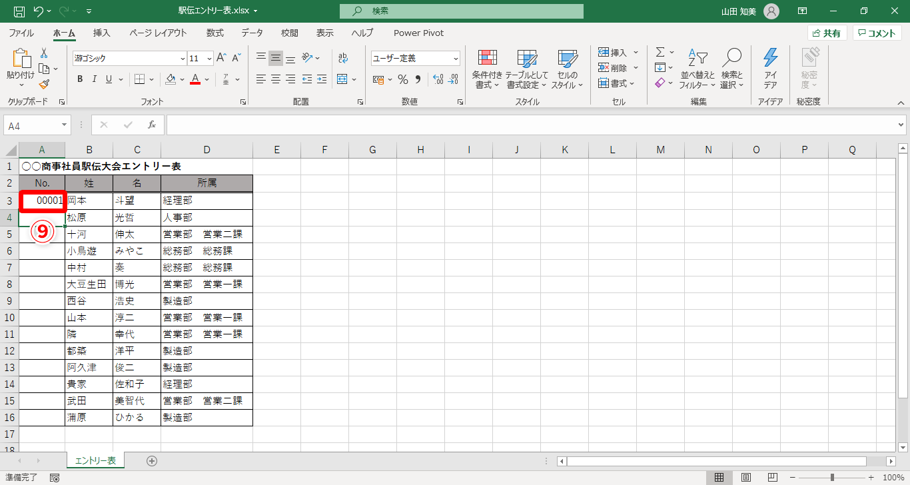Decrease indent in alignment group
Viewport: 910px width, 485px height.
coord(306,79)
